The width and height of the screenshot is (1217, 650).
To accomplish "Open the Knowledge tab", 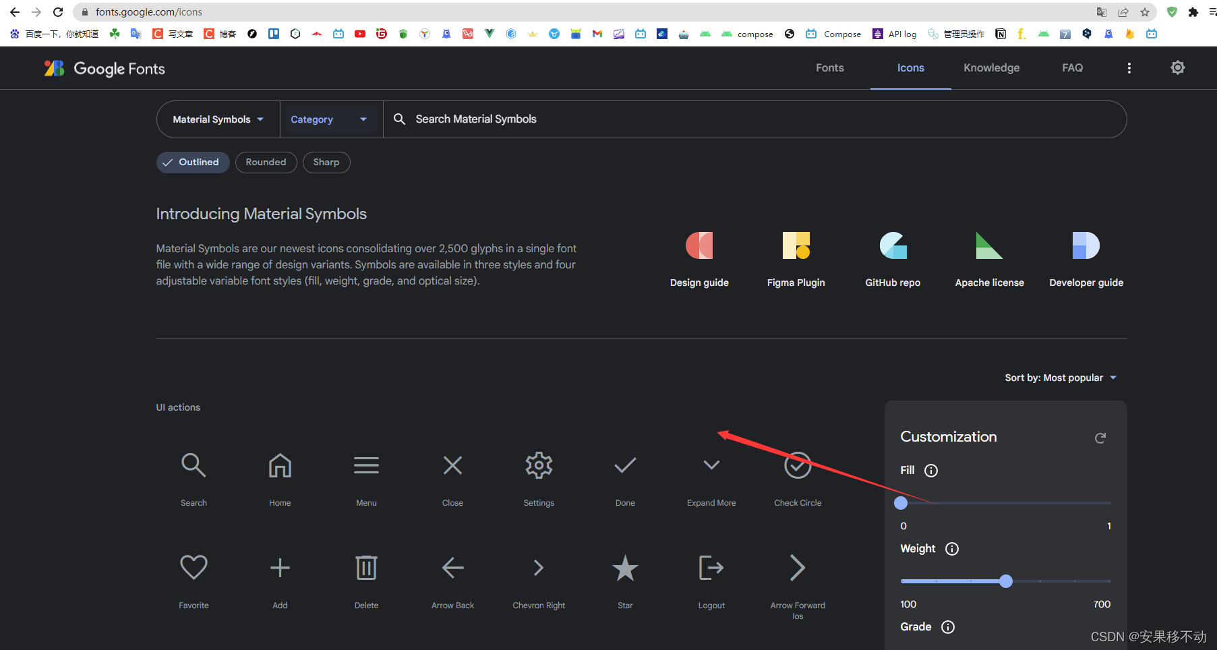I will [x=992, y=68].
